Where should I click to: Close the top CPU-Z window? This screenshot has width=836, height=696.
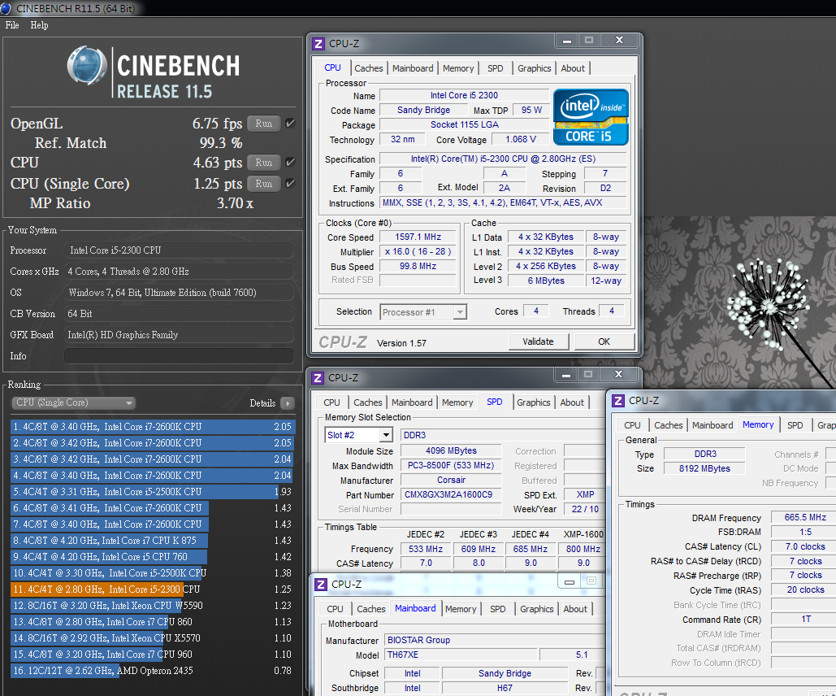(x=619, y=41)
